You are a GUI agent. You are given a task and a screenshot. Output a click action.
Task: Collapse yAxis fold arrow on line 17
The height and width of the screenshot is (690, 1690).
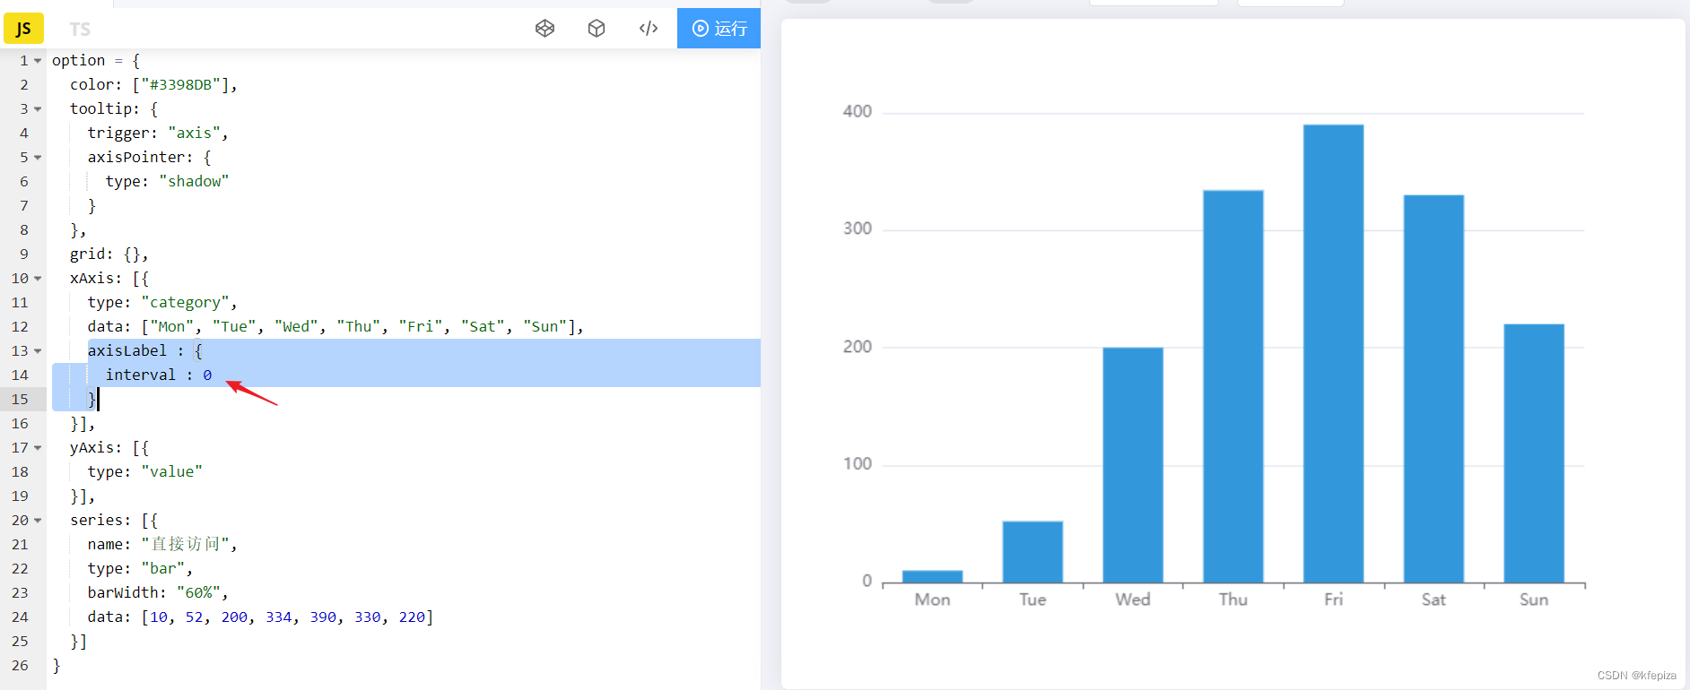pos(38,448)
